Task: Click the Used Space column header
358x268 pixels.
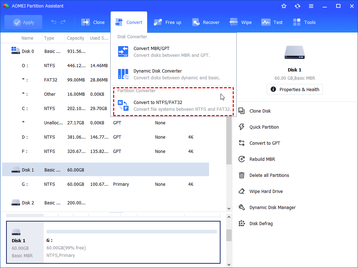Action: click(x=99, y=38)
